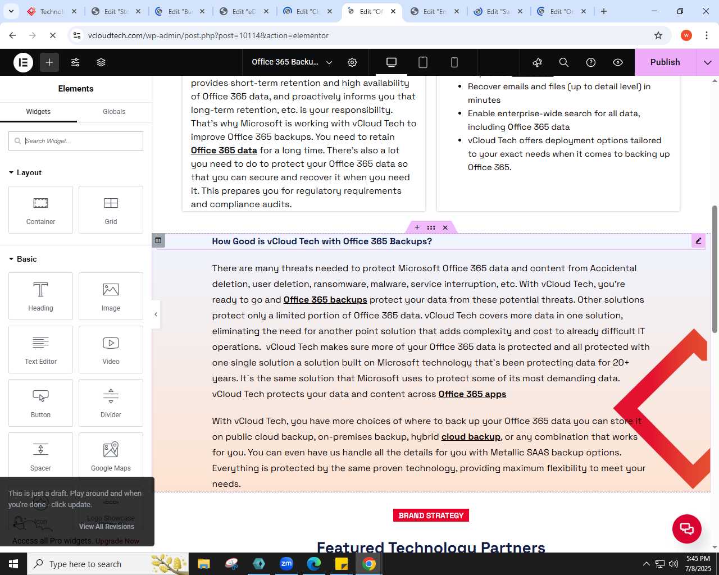Click the Publish button
Image resolution: width=719 pixels, height=575 pixels.
(x=665, y=62)
